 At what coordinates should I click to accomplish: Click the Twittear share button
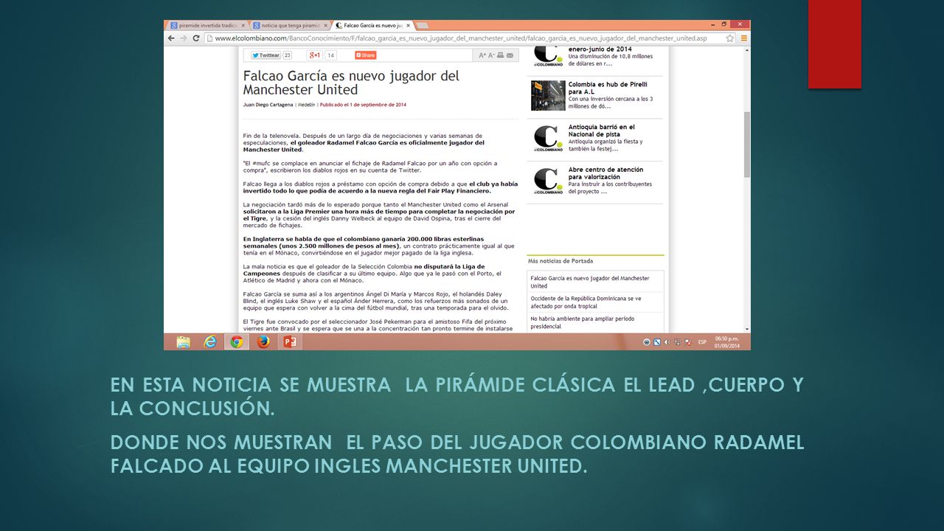coord(265,55)
